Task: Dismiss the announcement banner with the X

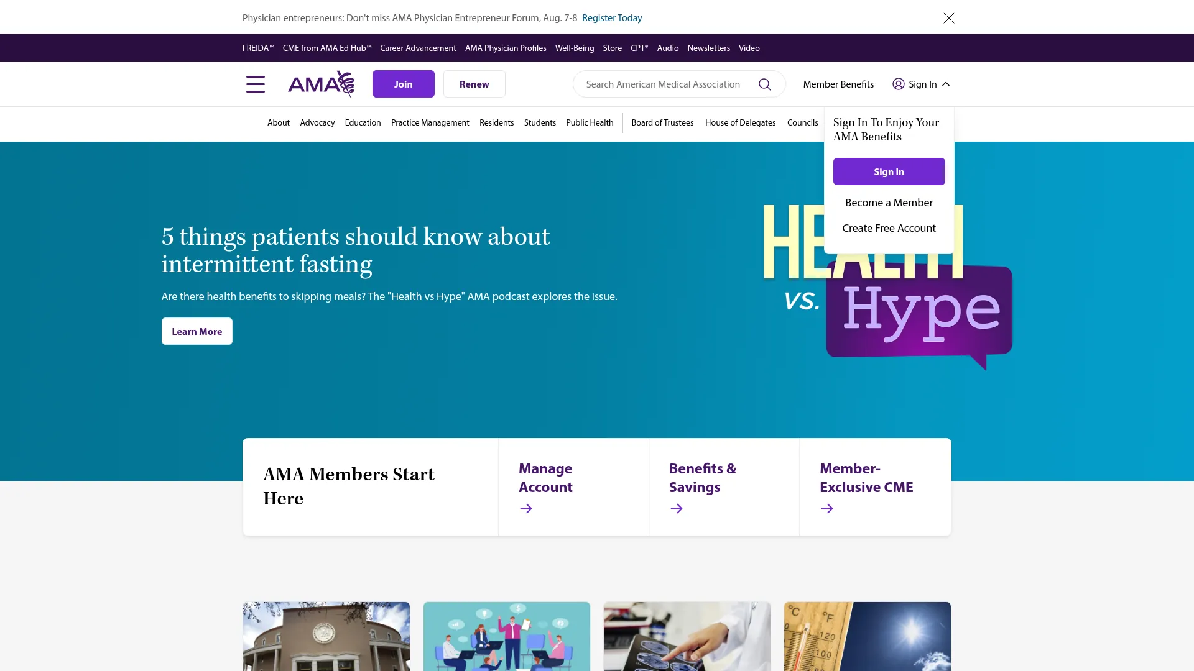Action: 948,18
